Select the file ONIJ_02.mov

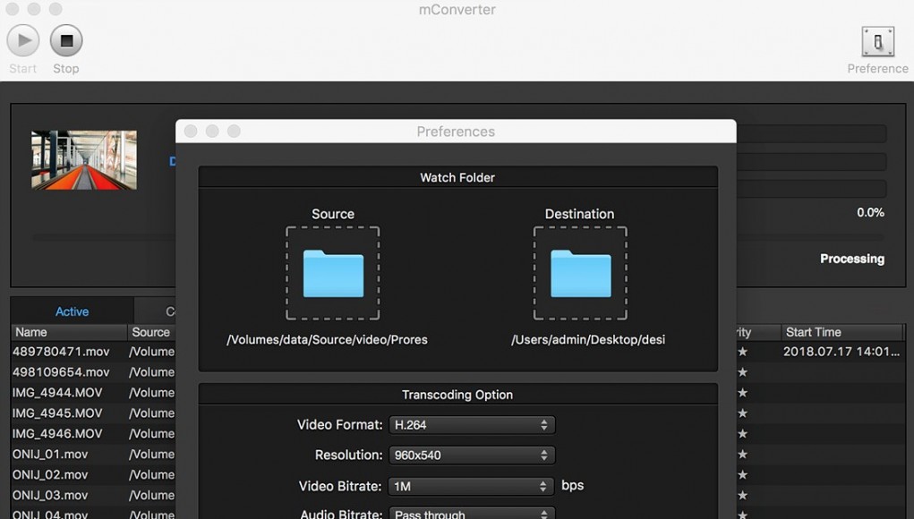50,475
